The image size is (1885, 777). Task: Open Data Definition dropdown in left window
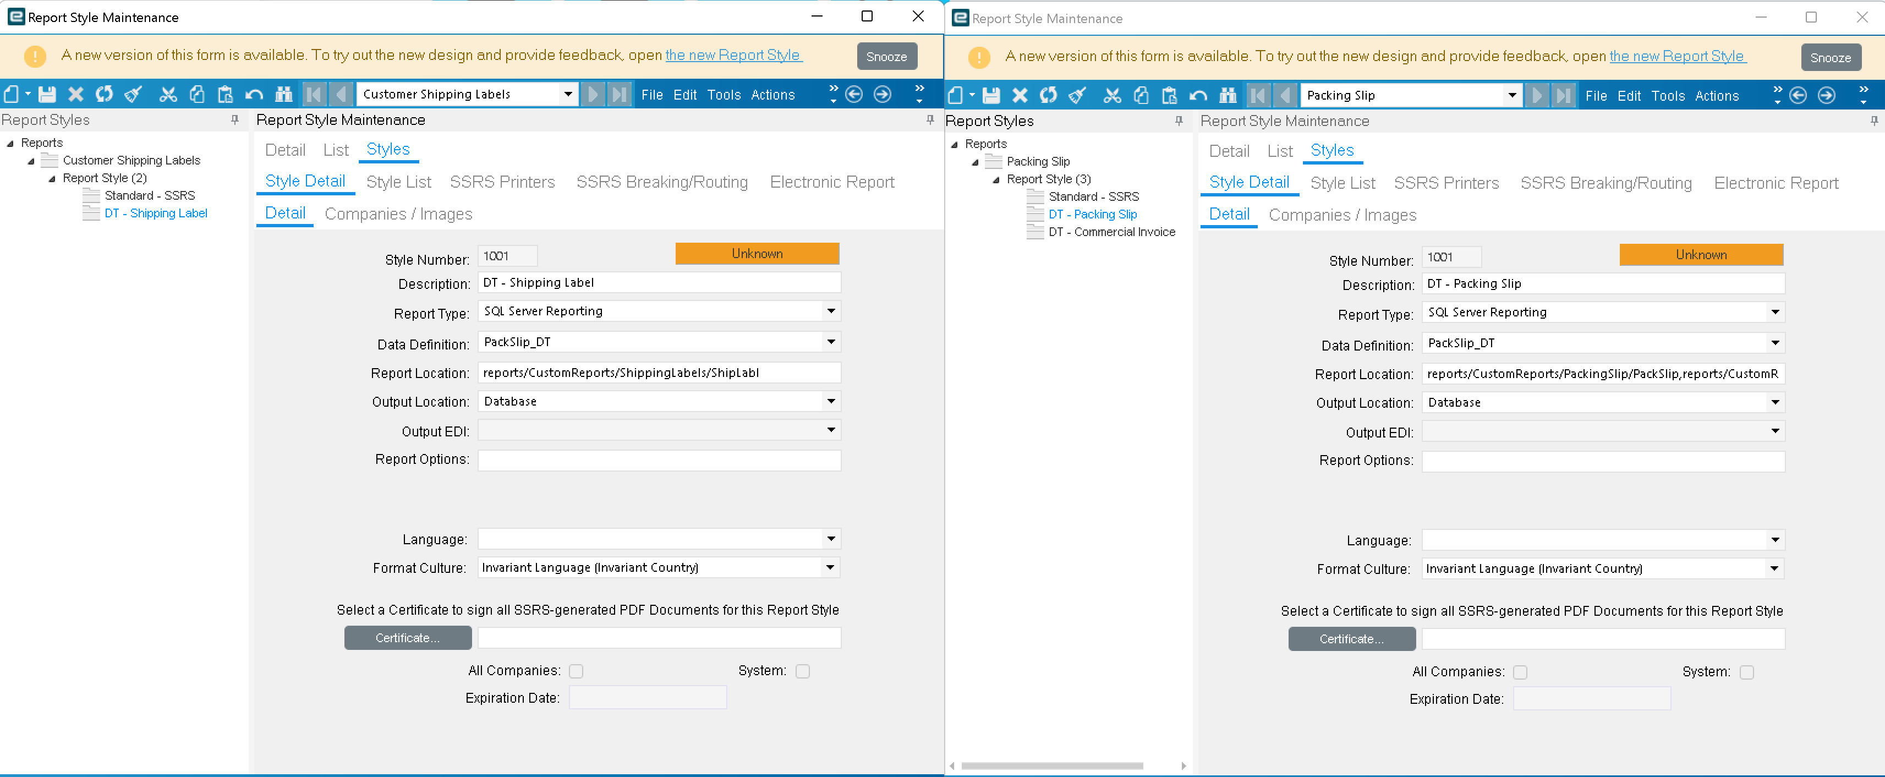pos(831,342)
